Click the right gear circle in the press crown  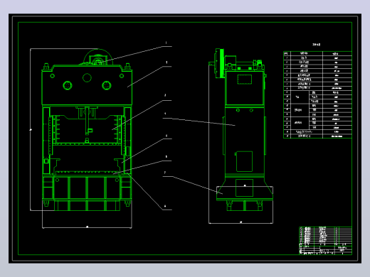coord(107,85)
